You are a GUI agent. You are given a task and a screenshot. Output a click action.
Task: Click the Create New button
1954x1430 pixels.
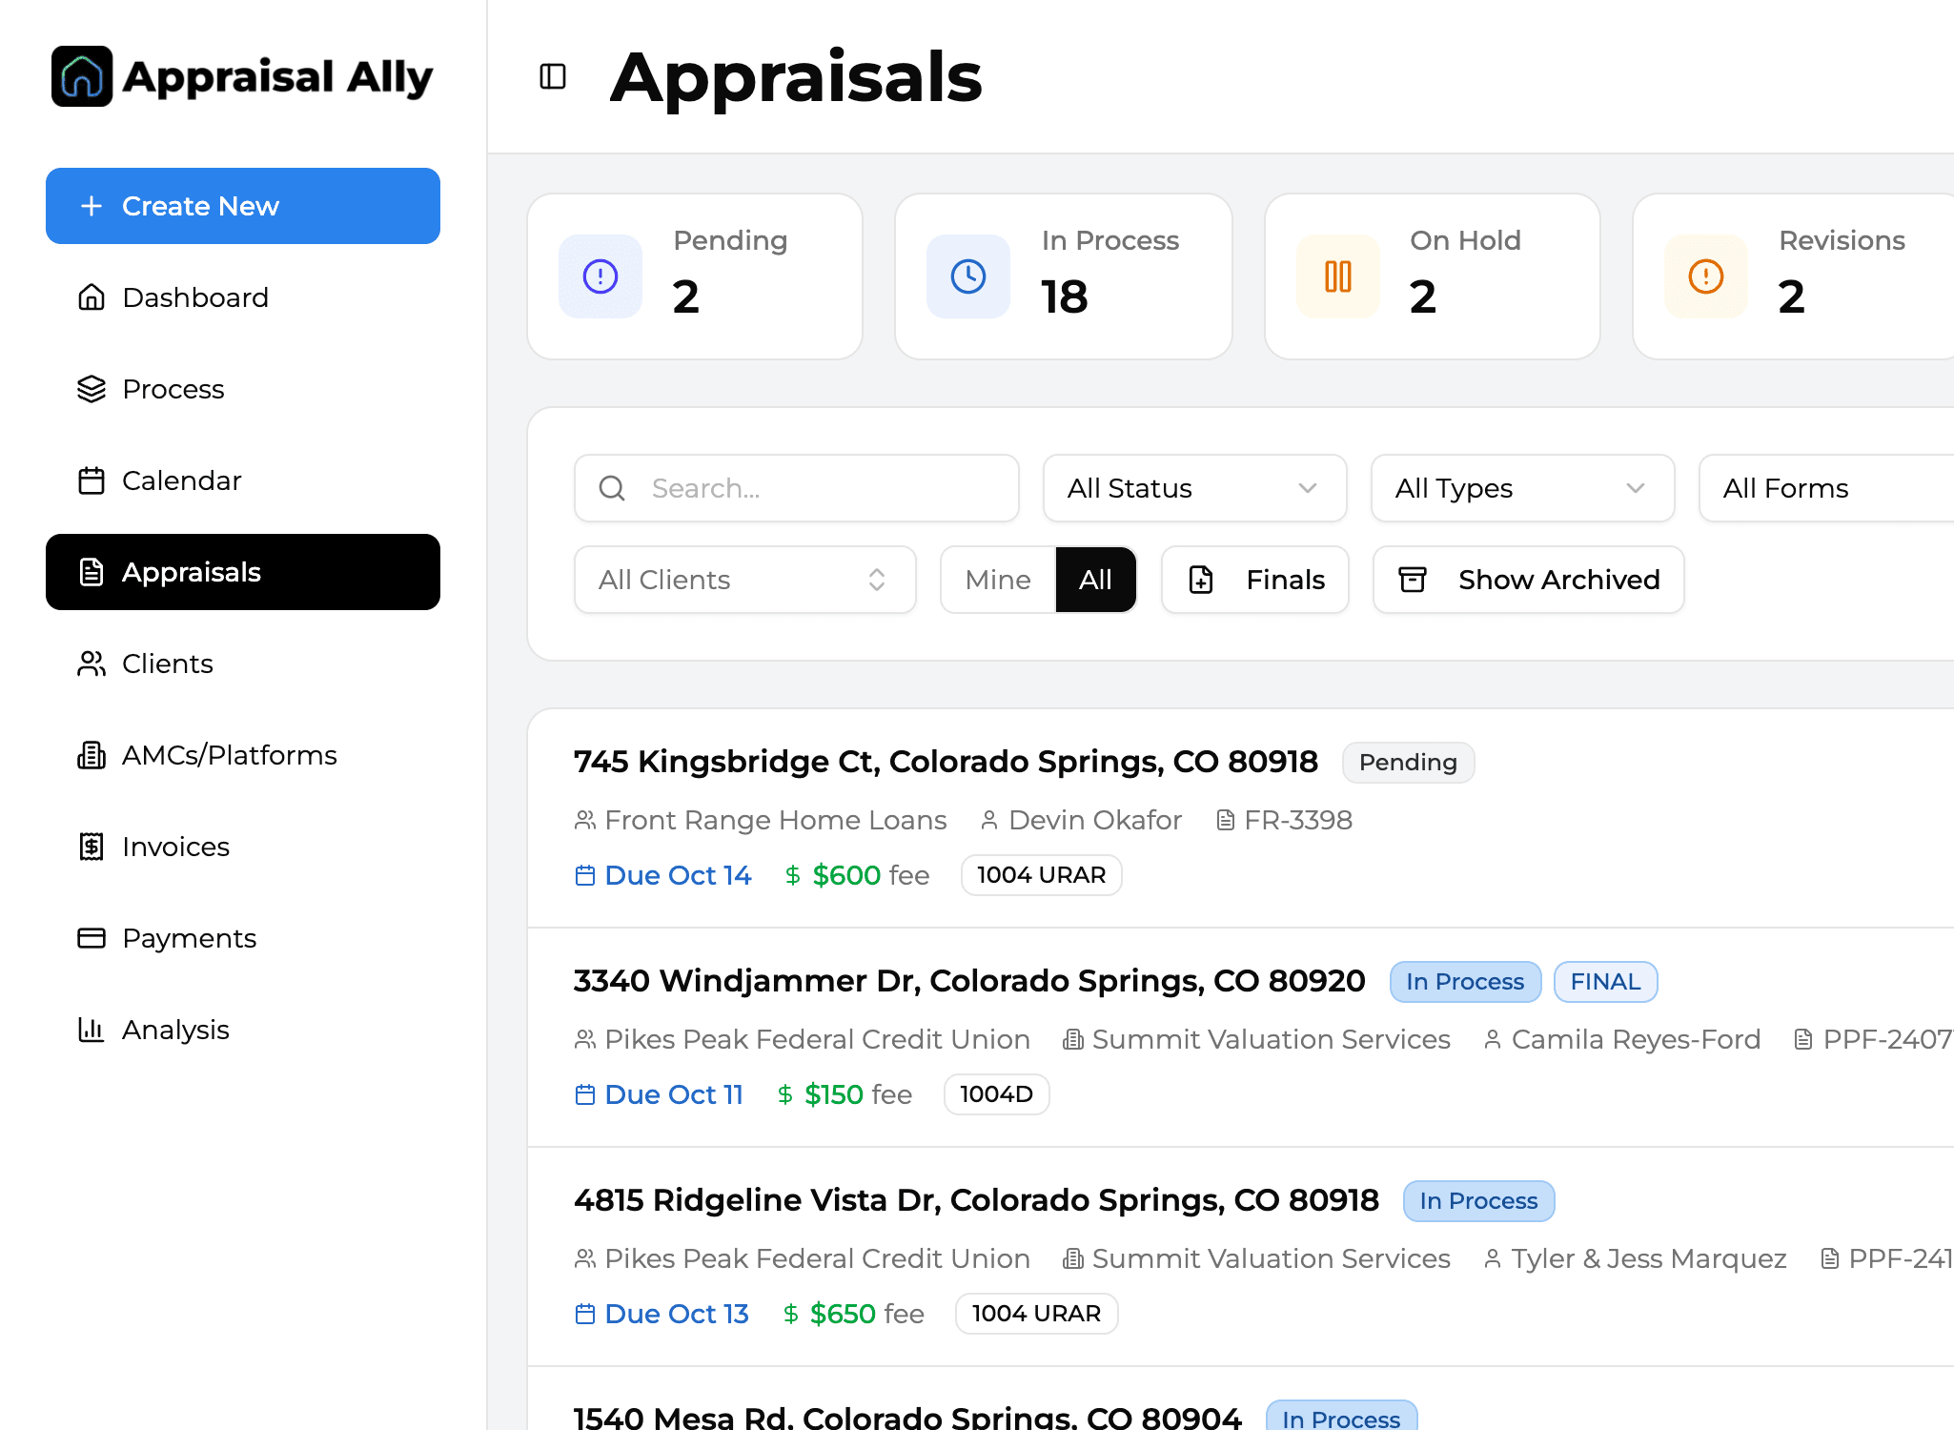pyautogui.click(x=243, y=206)
